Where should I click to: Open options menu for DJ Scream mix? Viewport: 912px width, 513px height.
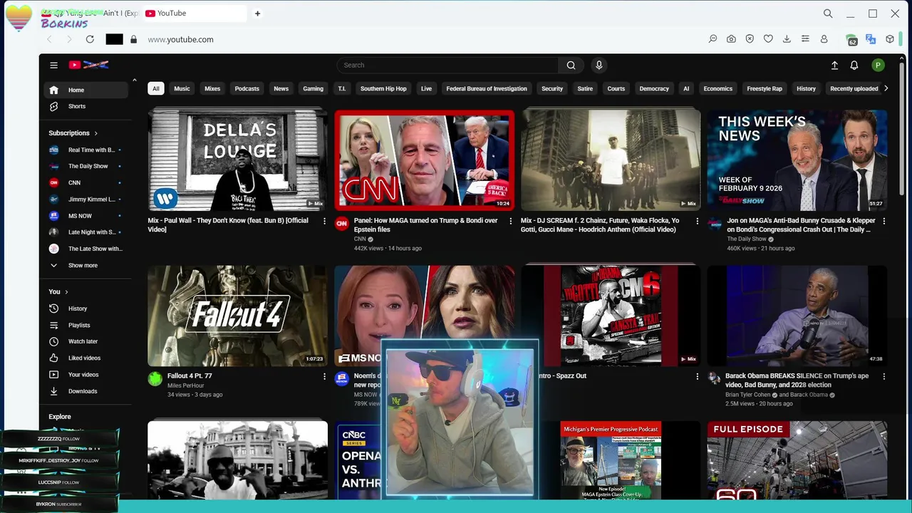coord(697,222)
